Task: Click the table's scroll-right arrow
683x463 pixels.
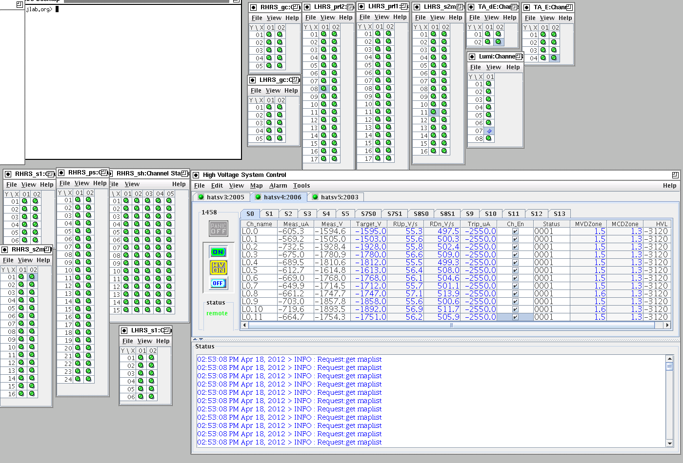Action: click(667, 325)
